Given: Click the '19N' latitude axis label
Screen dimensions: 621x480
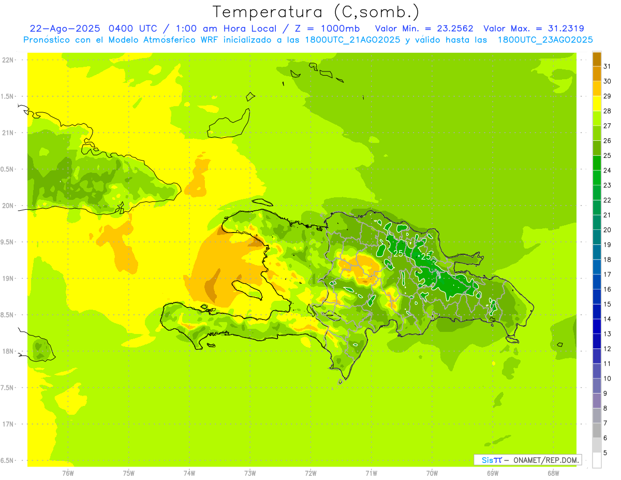Looking at the screenshot, I should 8,279.
